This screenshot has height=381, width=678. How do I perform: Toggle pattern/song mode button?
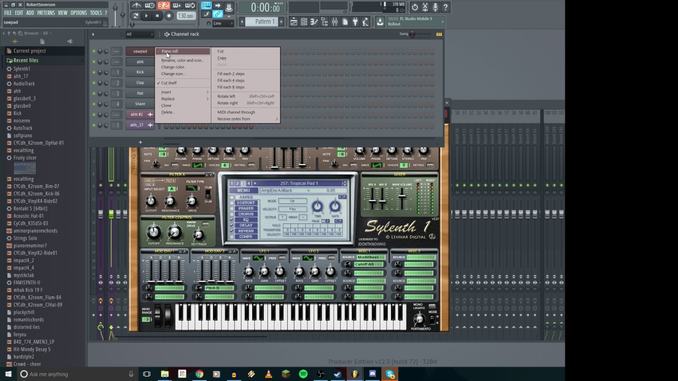[x=136, y=16]
